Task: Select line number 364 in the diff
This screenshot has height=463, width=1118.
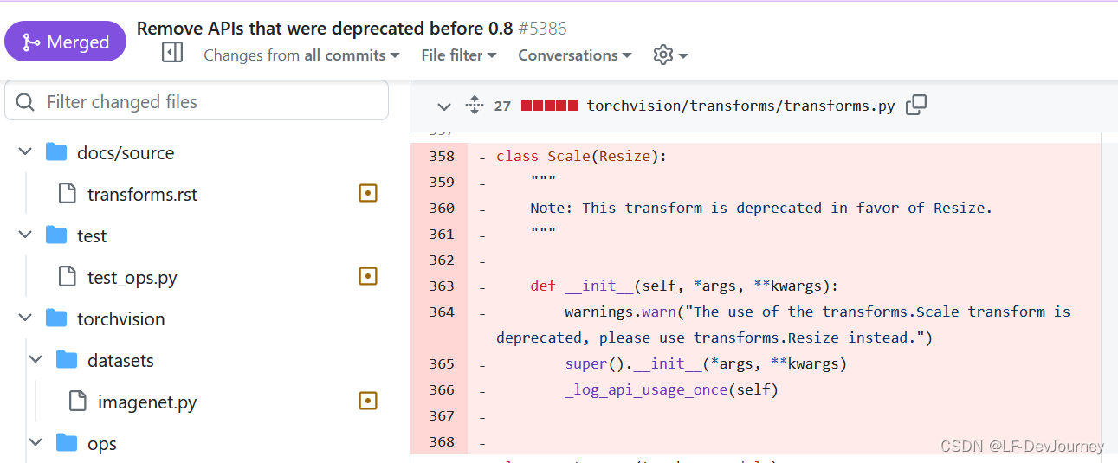Action: tap(442, 312)
